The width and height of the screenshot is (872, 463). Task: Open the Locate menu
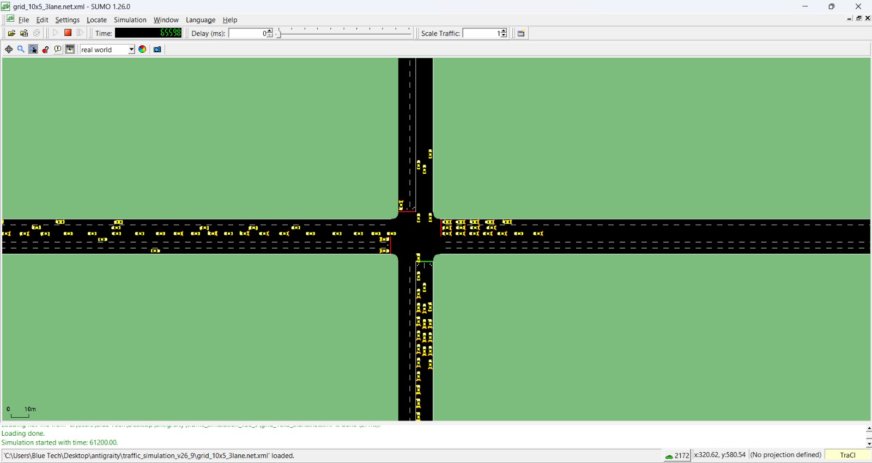point(96,20)
